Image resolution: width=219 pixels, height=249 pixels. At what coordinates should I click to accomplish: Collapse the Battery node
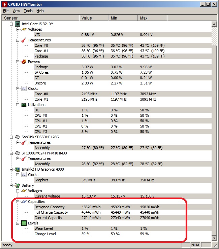11,185
